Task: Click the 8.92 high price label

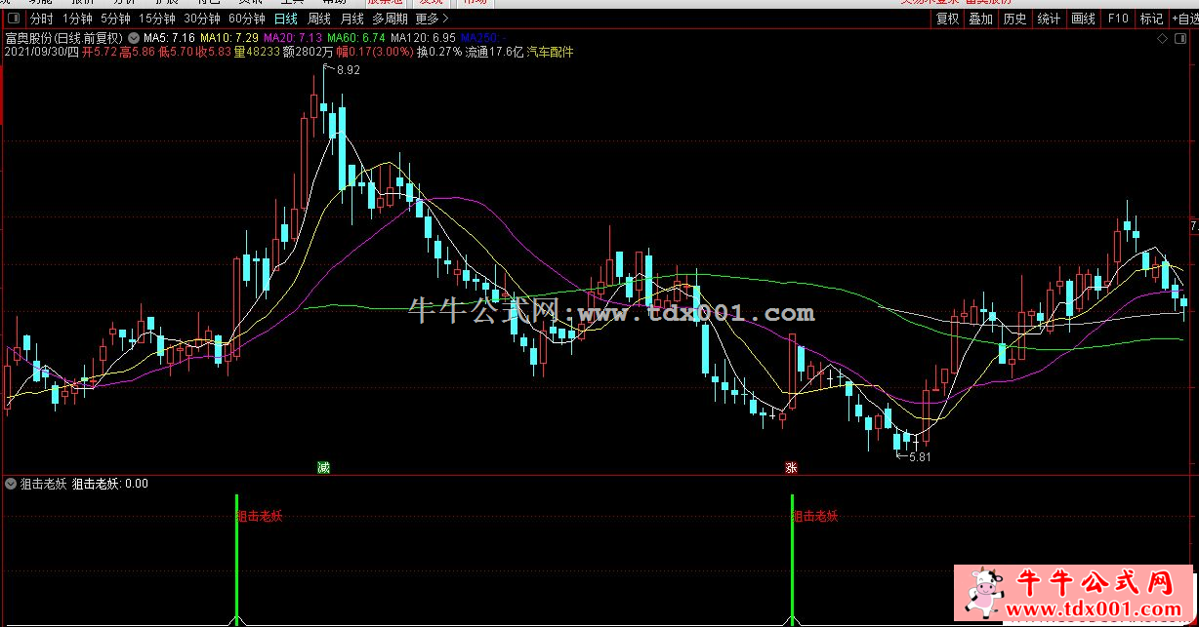Action: click(x=348, y=70)
